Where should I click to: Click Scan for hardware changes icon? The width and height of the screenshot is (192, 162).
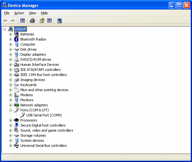tap(59, 21)
